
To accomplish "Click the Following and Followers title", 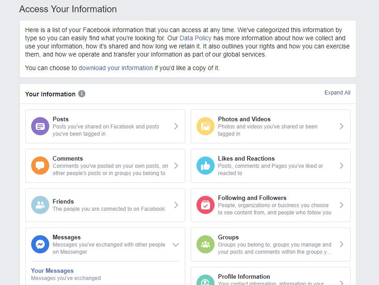I will coord(252,198).
